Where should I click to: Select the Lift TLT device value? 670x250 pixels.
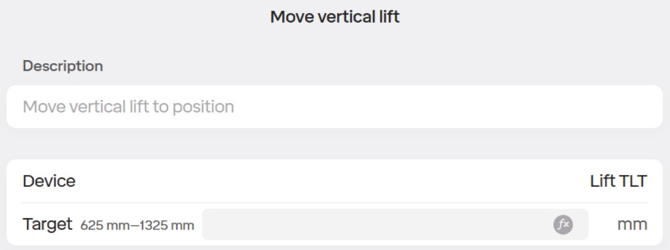[618, 181]
